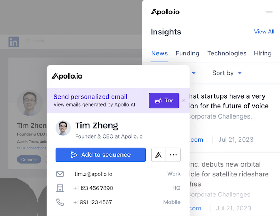Image resolution: width=280 pixels, height=216 pixels.
Task: Click the work email envelope icon
Action: coord(60,174)
